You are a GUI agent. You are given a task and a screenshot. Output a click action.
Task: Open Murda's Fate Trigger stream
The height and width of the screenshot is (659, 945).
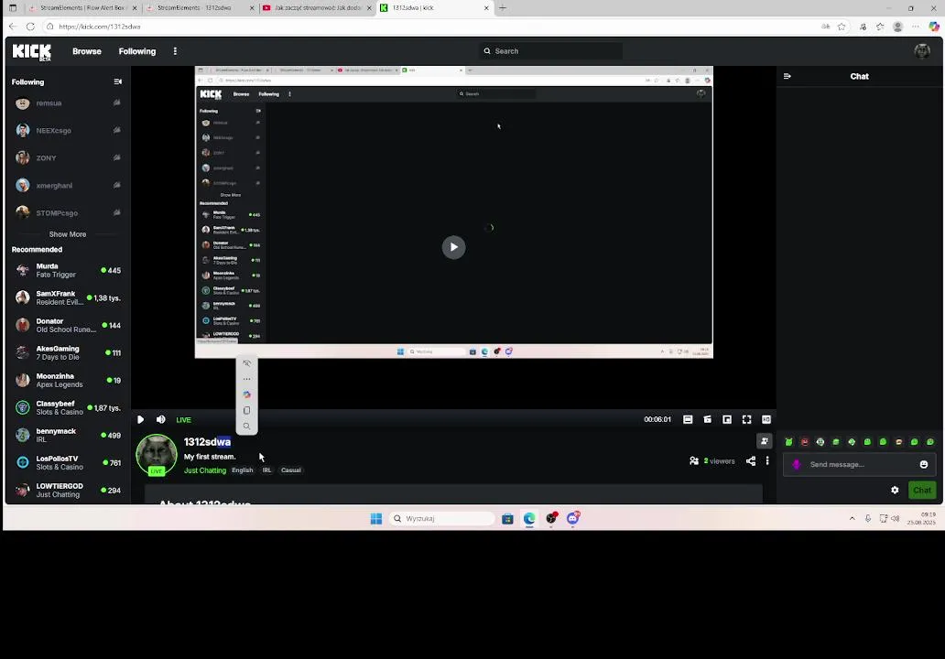[66, 271]
